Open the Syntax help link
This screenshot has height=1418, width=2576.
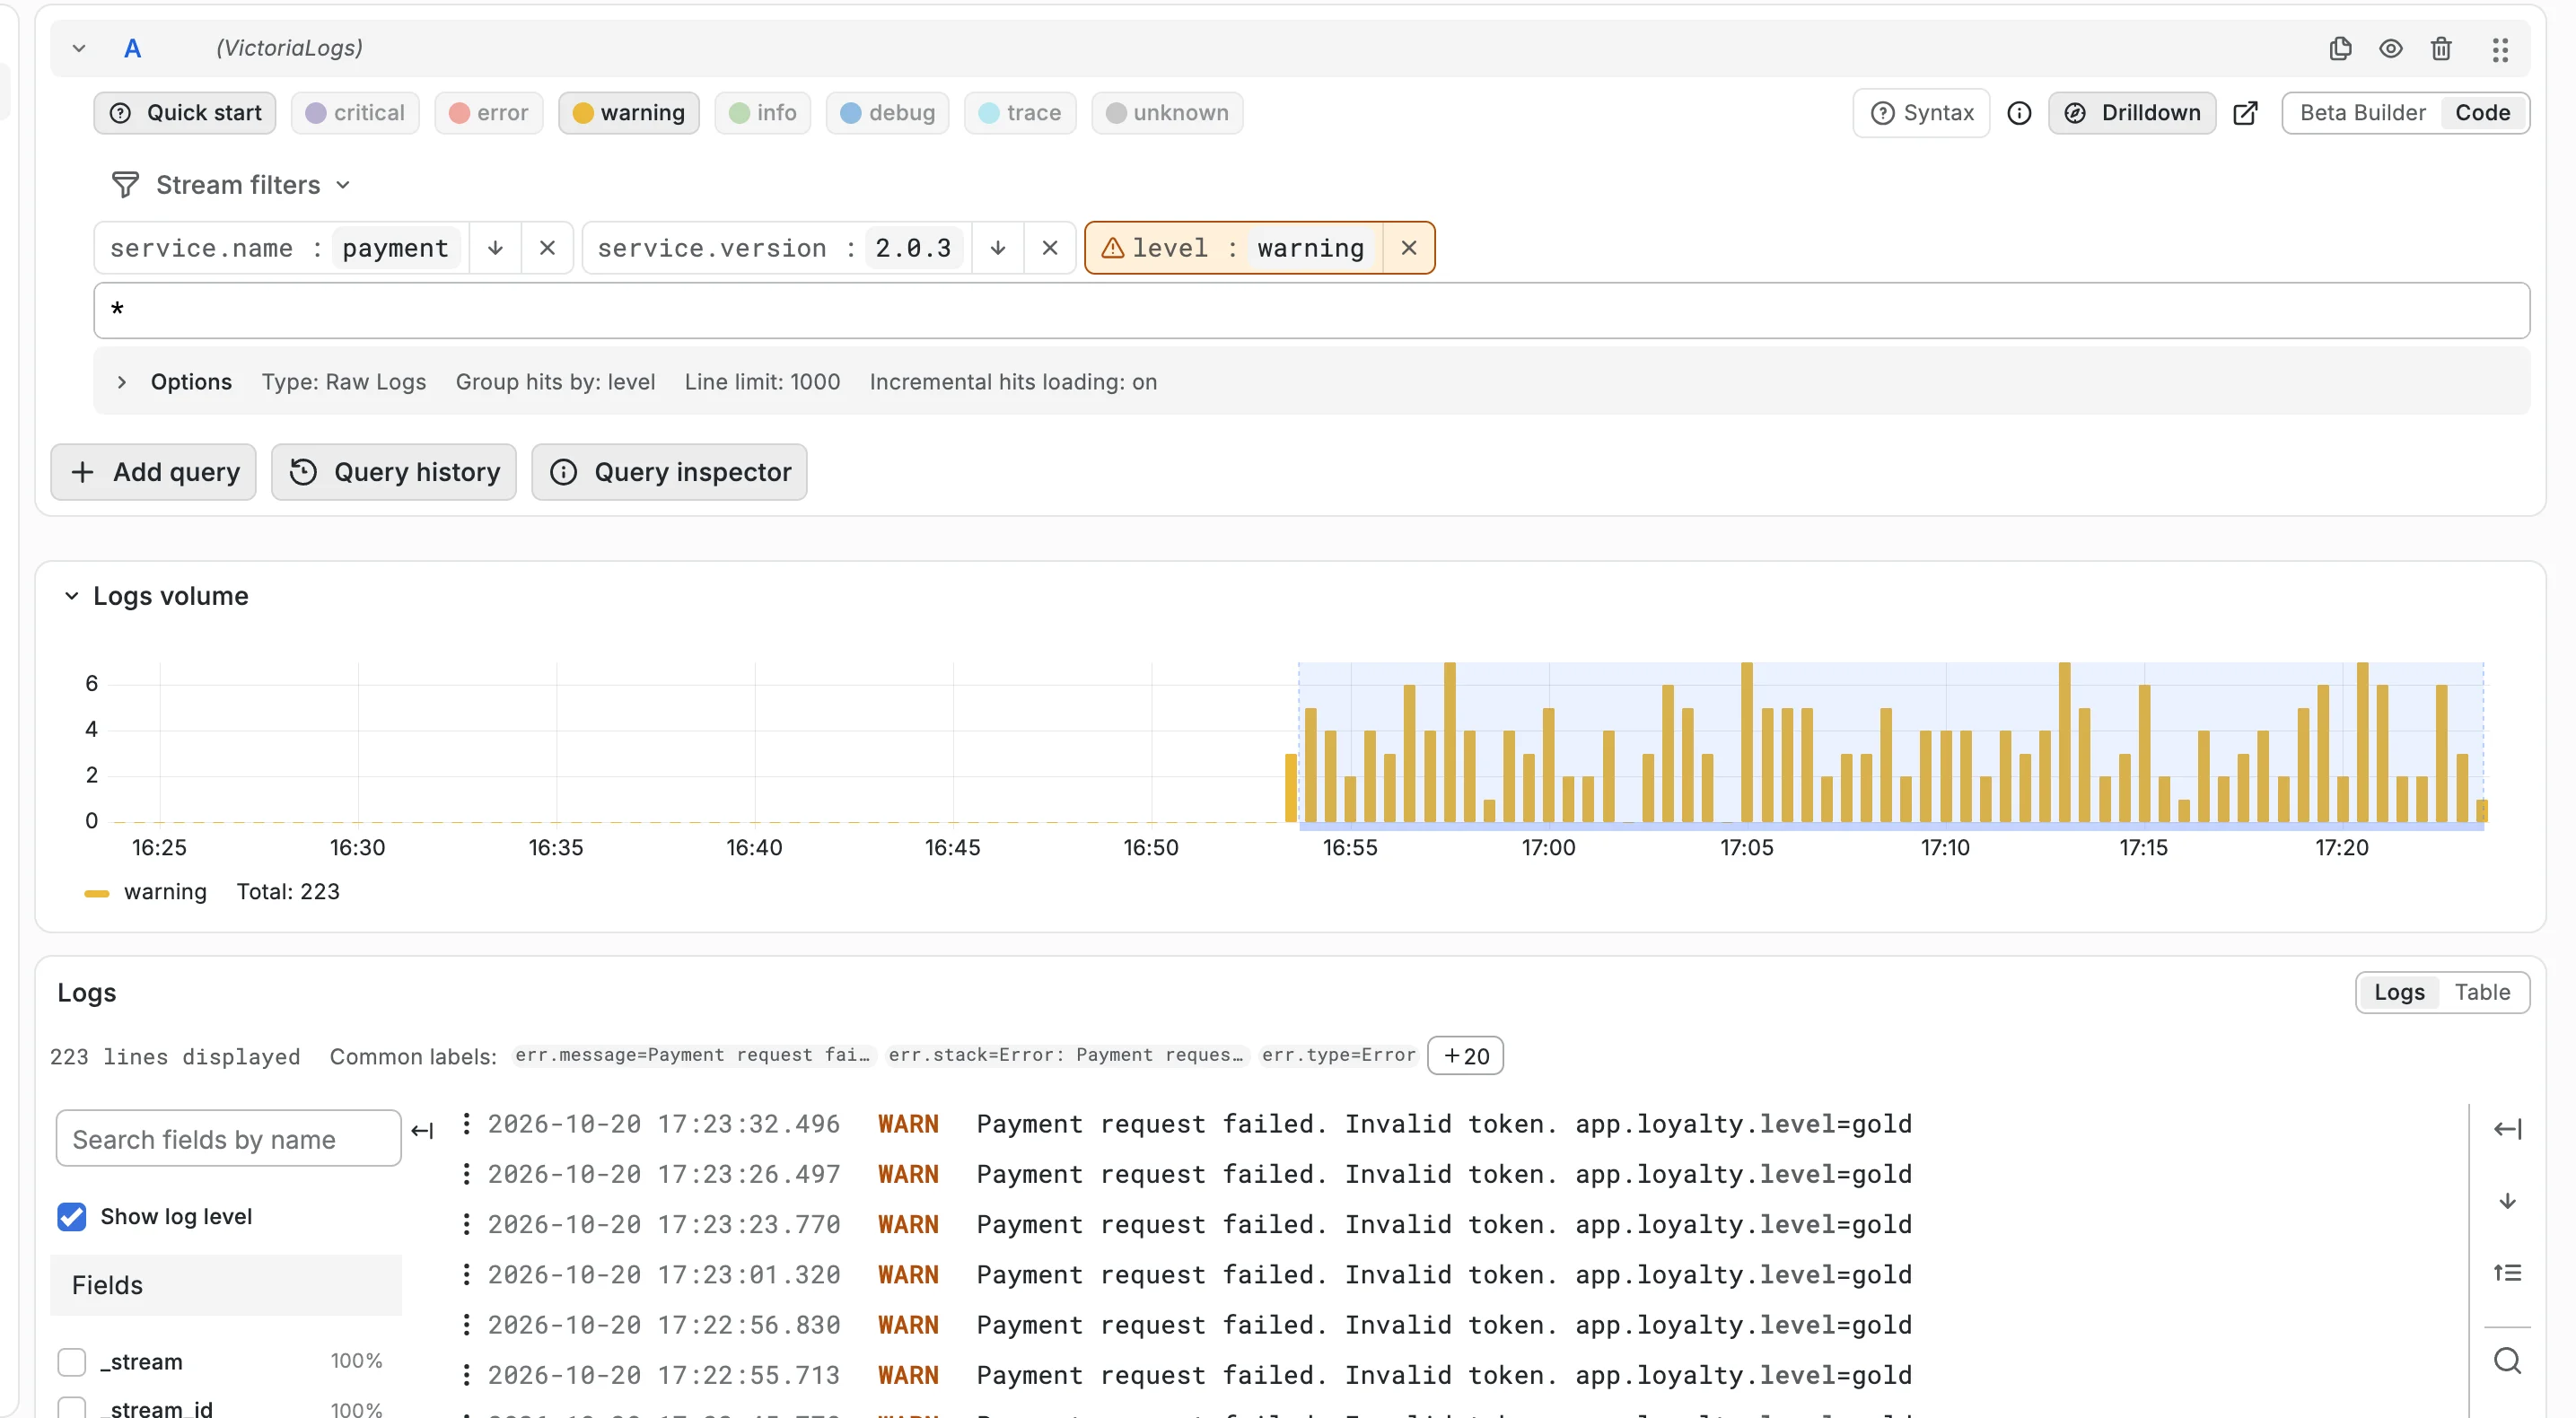click(x=1921, y=113)
